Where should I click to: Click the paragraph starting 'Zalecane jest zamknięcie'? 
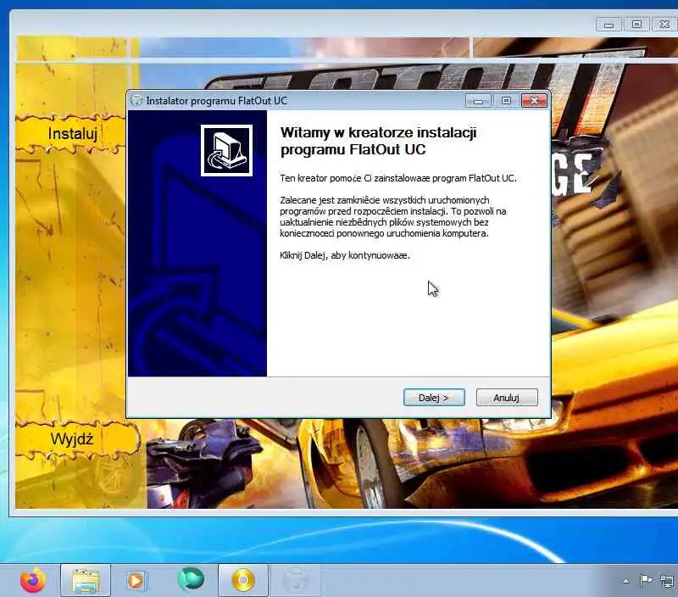[x=392, y=217]
